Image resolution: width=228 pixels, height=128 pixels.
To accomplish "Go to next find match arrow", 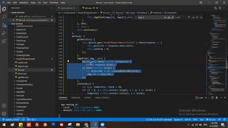I will (193, 17).
